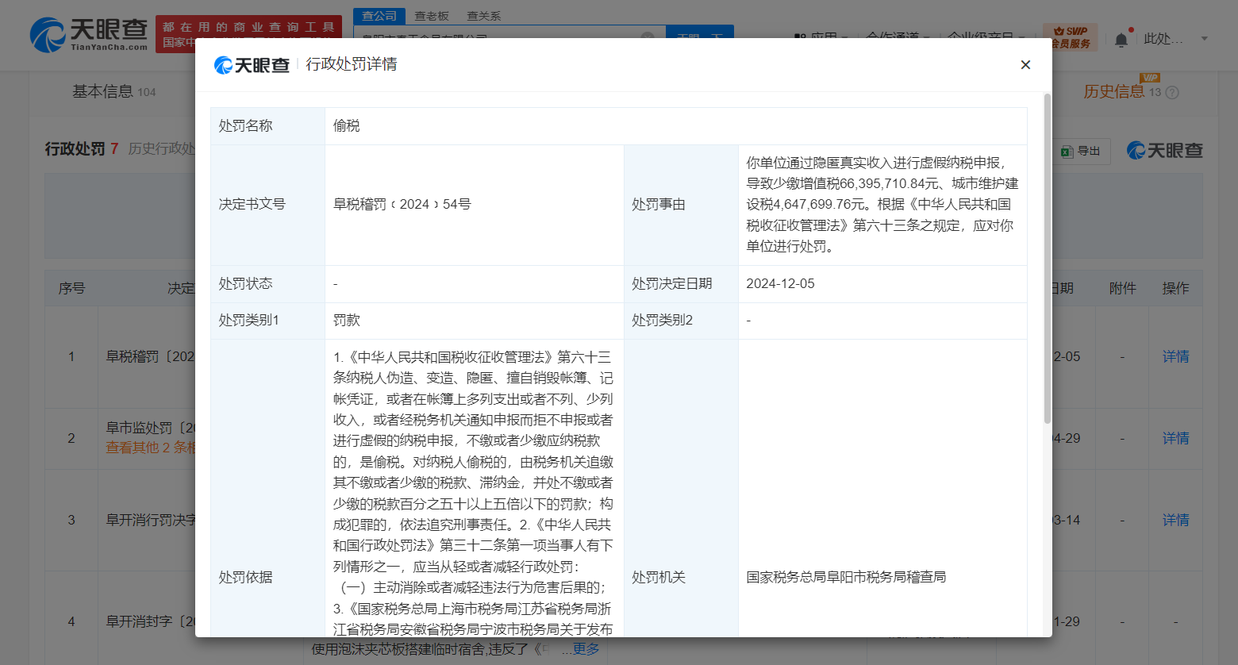Click the 行政处罚详情 dialog title
This screenshot has width=1238, height=665.
[x=352, y=64]
